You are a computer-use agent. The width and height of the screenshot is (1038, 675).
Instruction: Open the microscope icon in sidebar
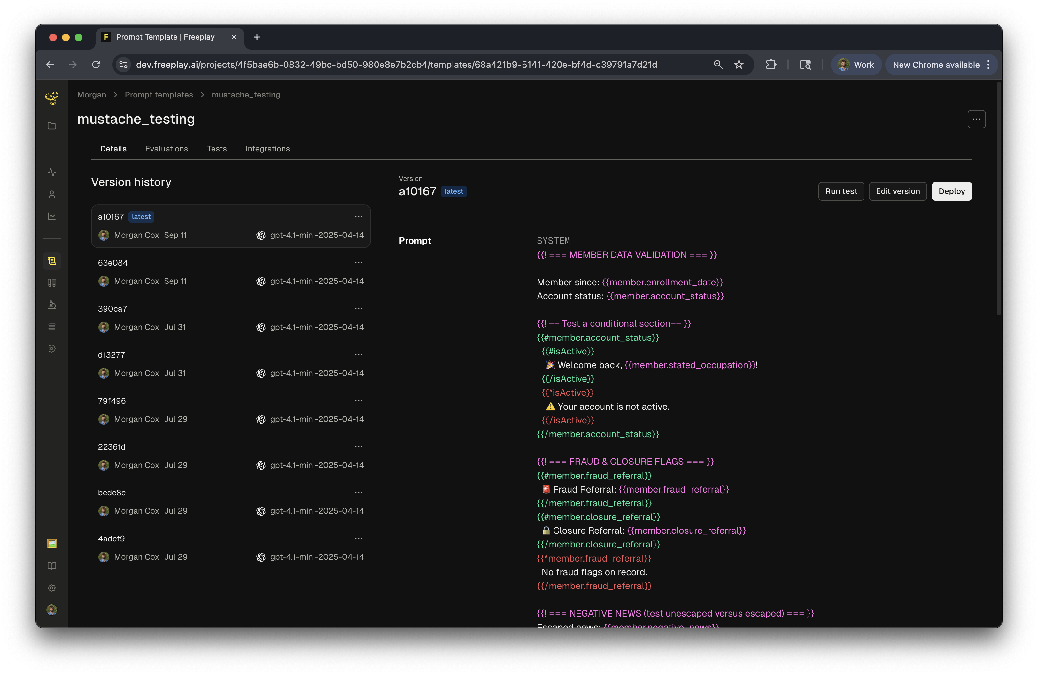(x=51, y=305)
